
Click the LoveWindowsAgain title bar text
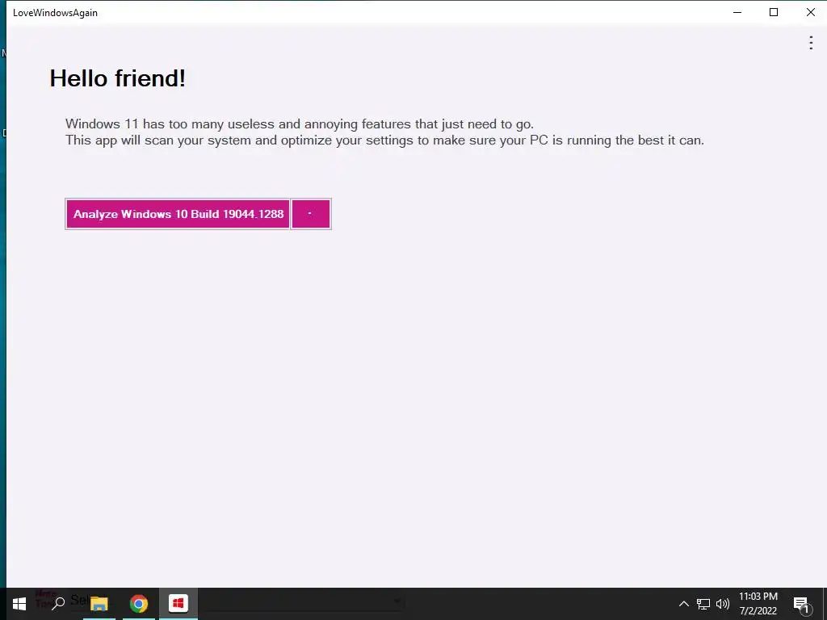[56, 13]
